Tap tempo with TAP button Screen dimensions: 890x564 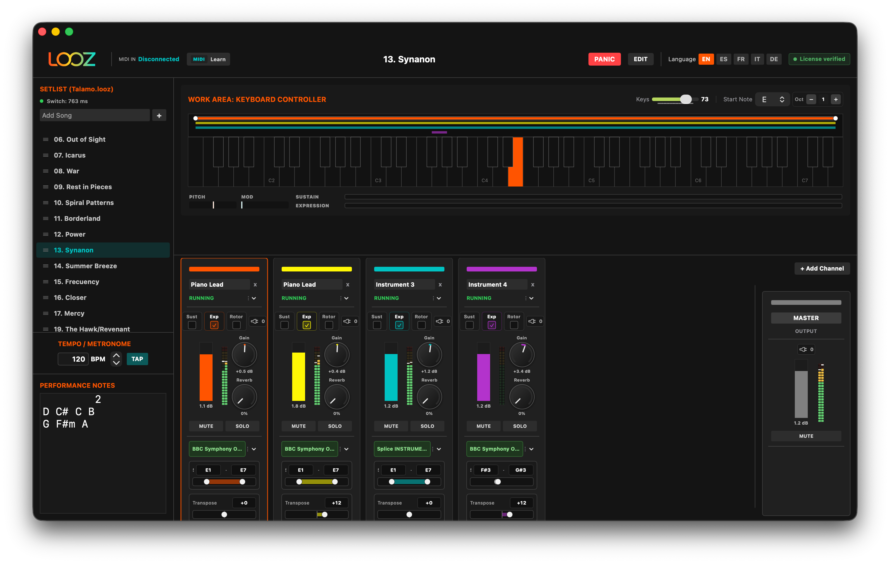click(x=137, y=359)
